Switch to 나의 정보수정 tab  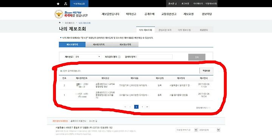click(x=184, y=30)
